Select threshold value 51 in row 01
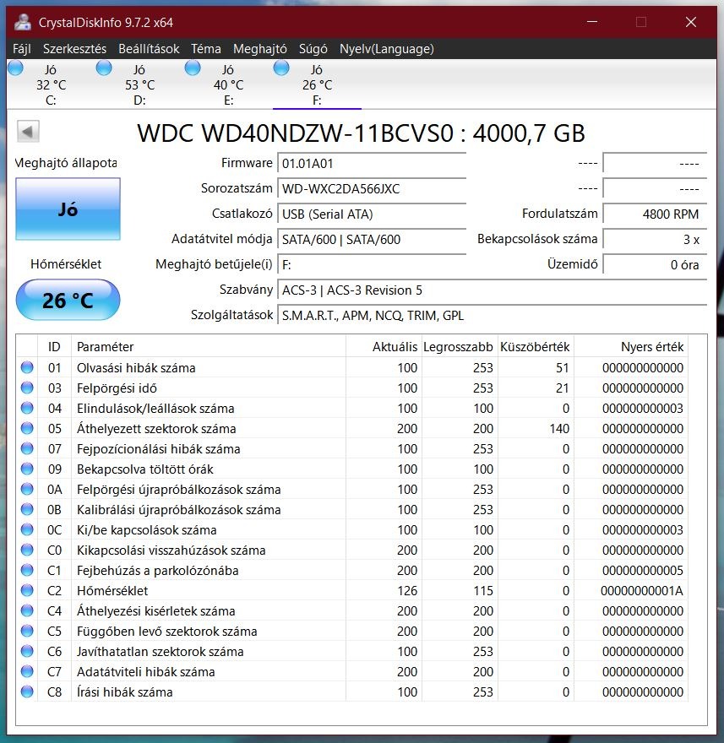 [x=563, y=368]
